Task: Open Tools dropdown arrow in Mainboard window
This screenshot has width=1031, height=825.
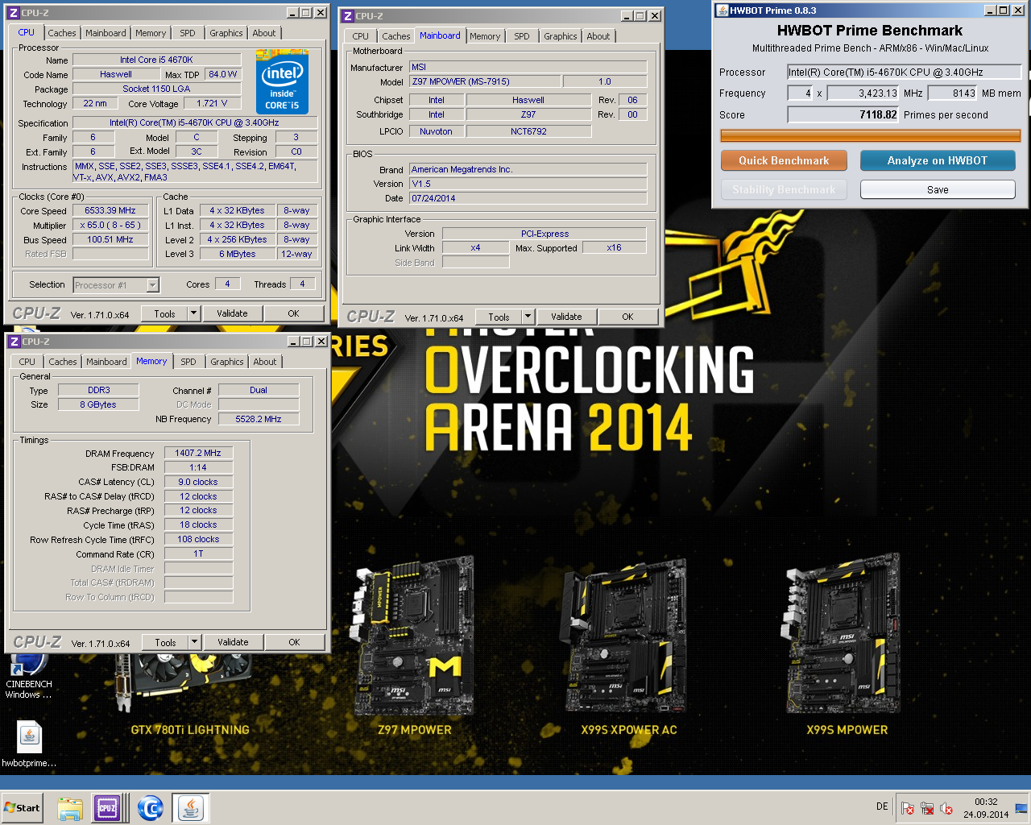Action: 528,317
